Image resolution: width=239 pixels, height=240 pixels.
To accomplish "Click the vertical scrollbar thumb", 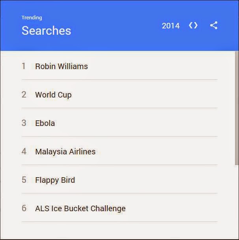I will [x=237, y=107].
